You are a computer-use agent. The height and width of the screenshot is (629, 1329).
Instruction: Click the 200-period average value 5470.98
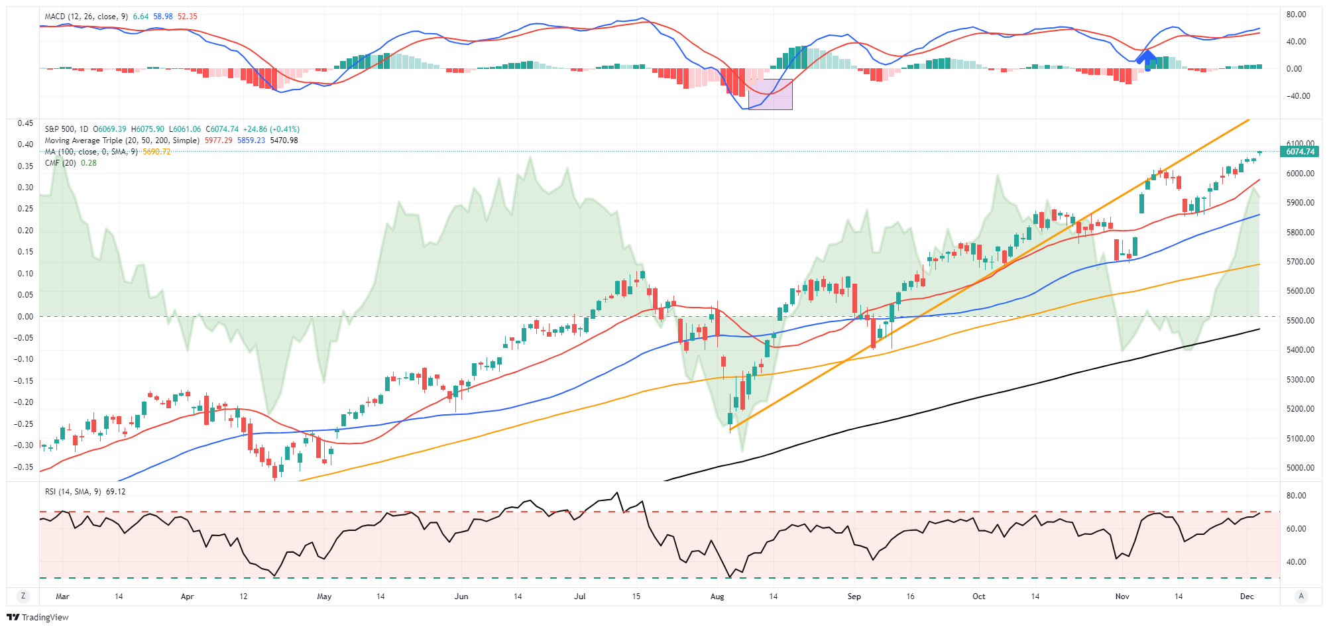tap(284, 141)
